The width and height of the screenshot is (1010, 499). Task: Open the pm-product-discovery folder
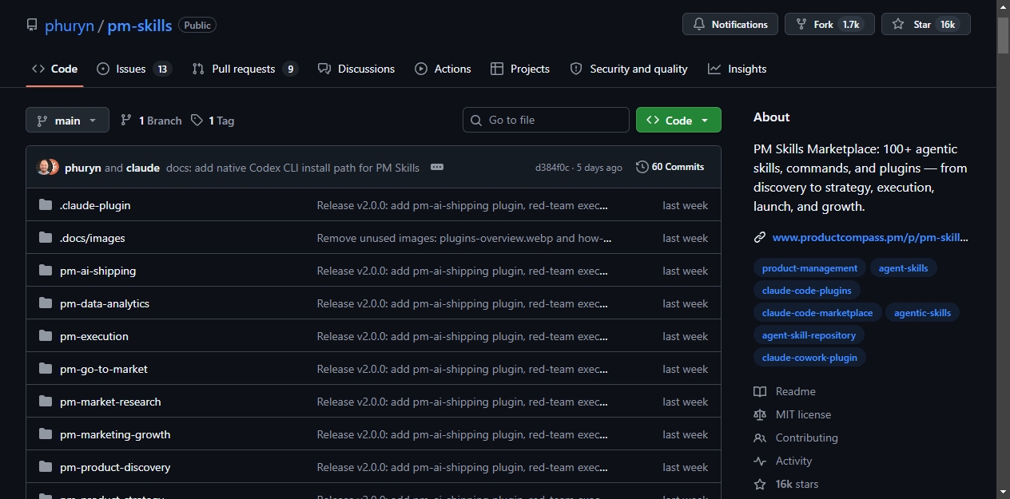click(x=115, y=467)
